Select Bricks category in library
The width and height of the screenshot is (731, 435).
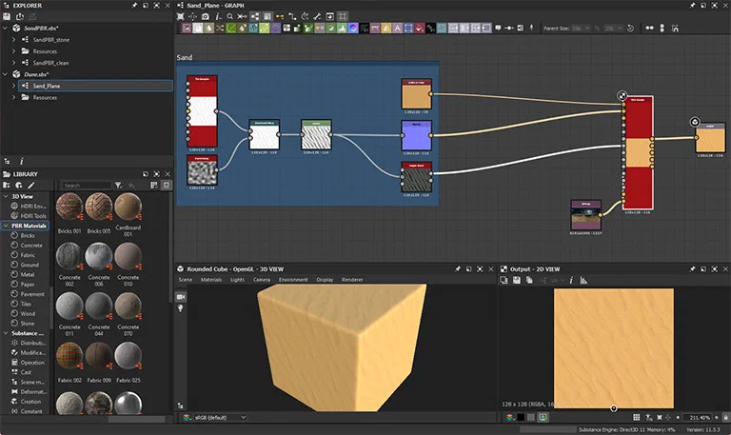[x=27, y=235]
